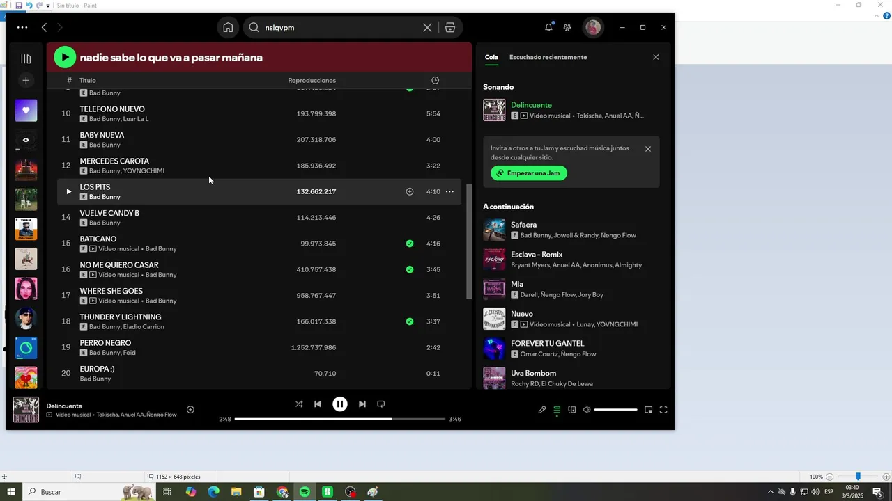Open the friend activity icon

(567, 28)
